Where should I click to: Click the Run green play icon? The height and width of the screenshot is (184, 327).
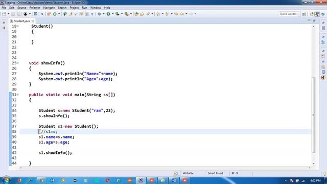point(108,14)
